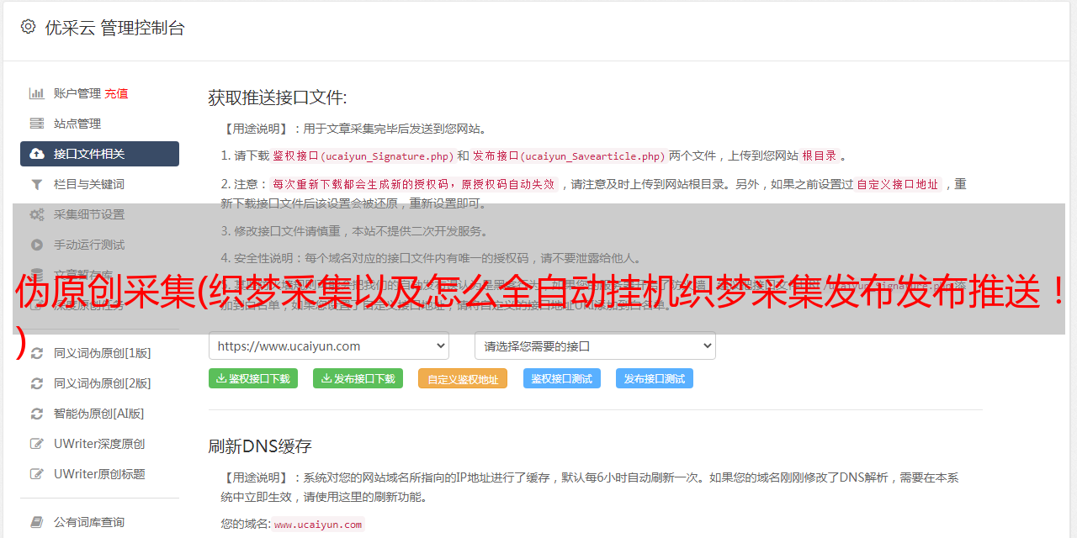
Task: Click the blue 发布接口测试 button
Action: 655,378
